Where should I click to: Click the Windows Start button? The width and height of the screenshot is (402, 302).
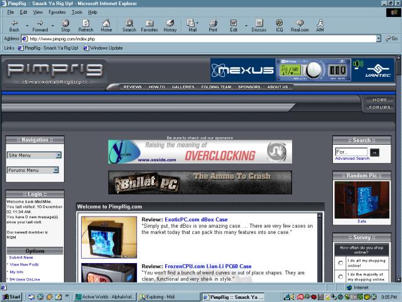point(11,296)
